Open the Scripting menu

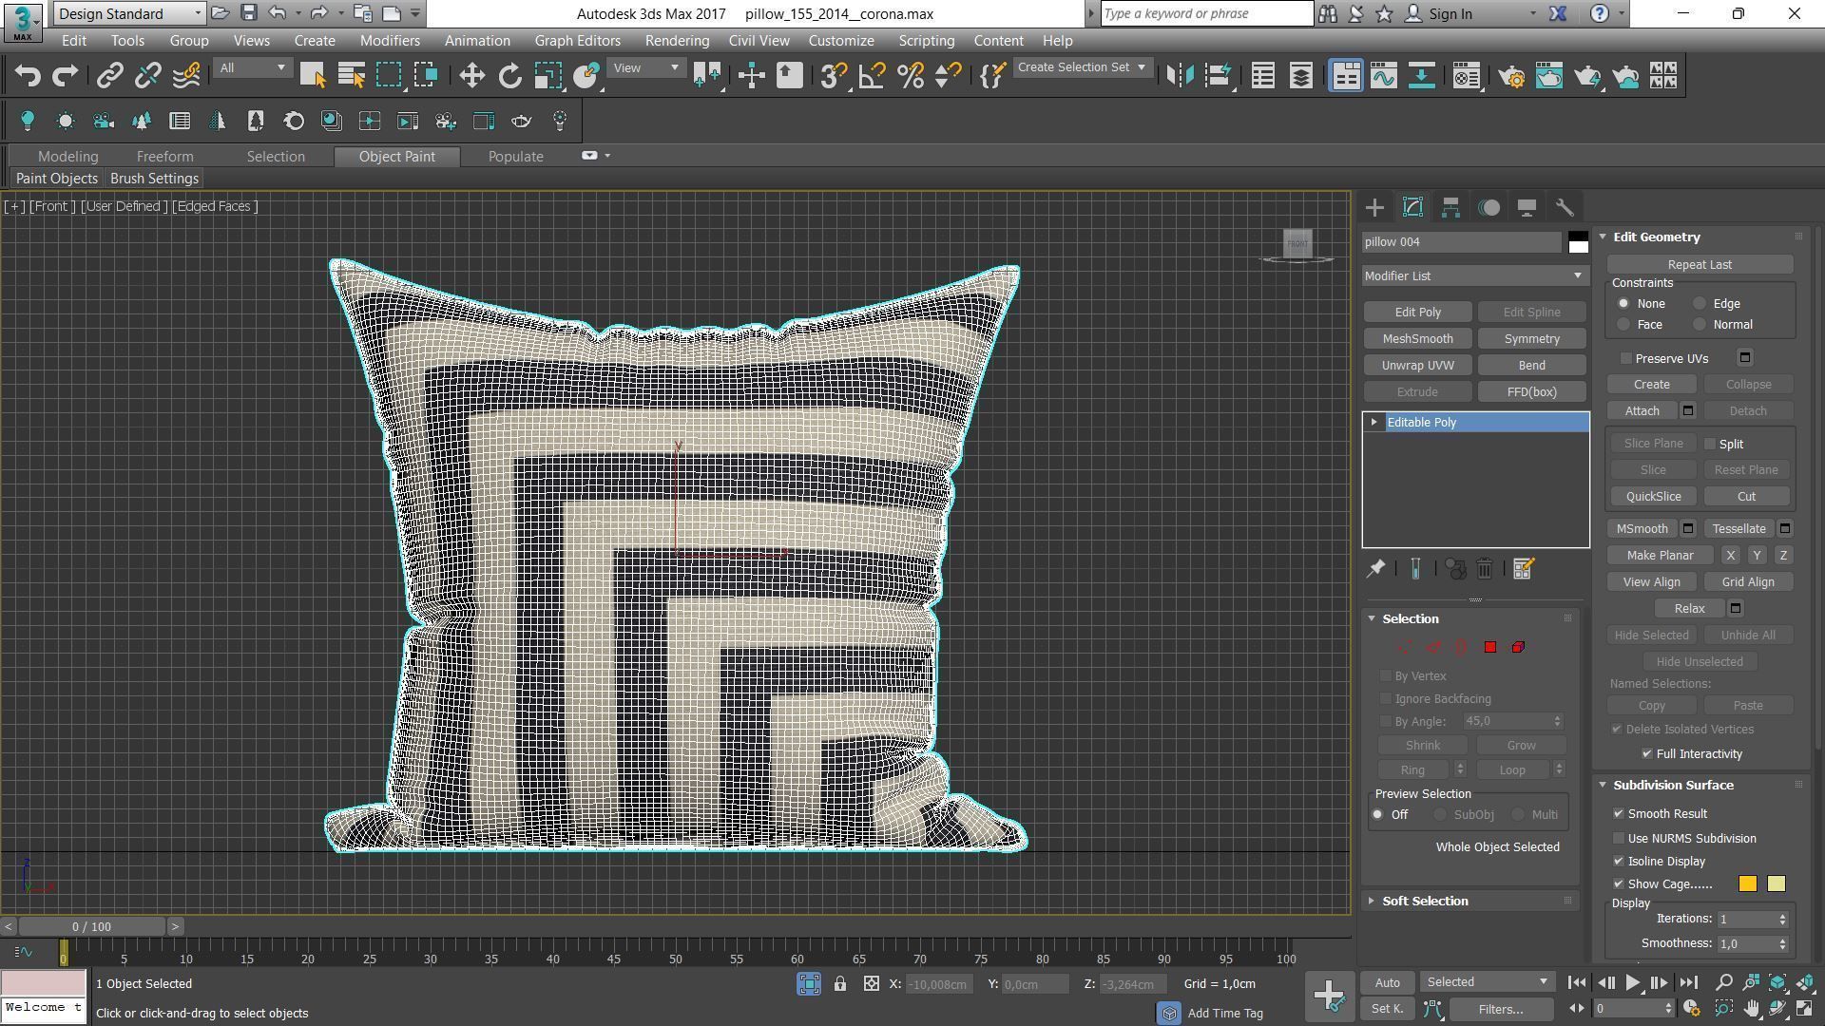tap(926, 40)
